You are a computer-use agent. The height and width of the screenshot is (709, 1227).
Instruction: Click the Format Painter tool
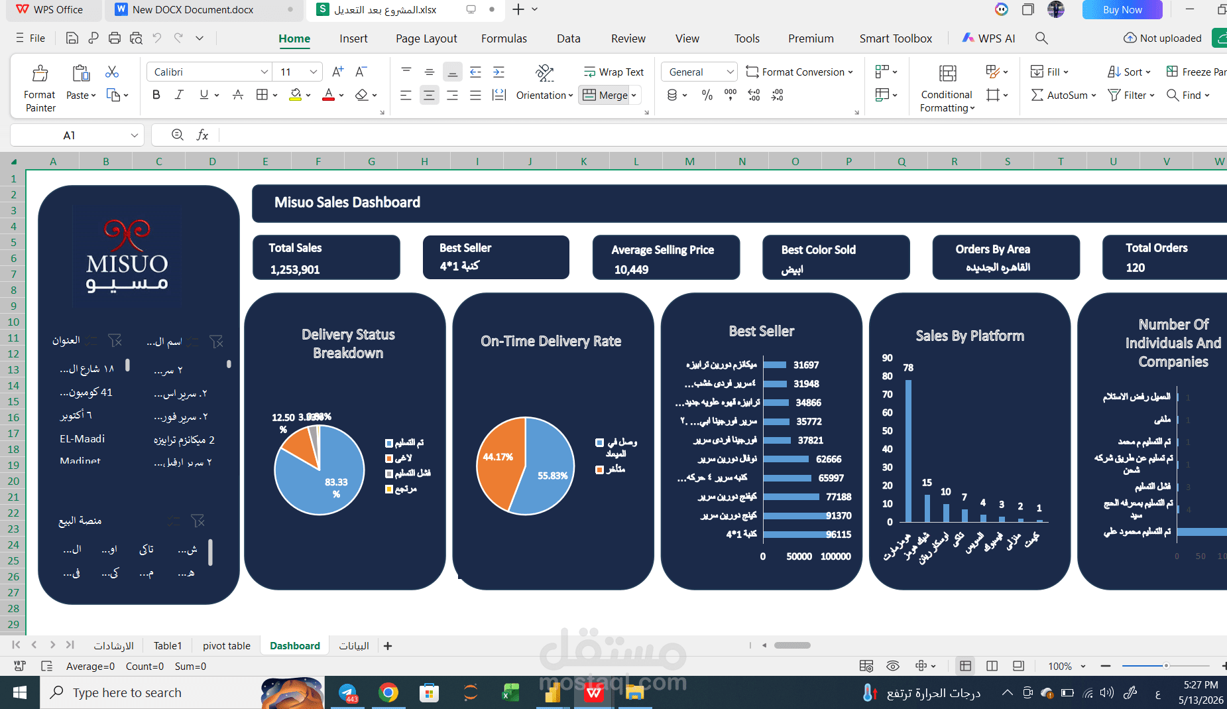[x=40, y=88]
